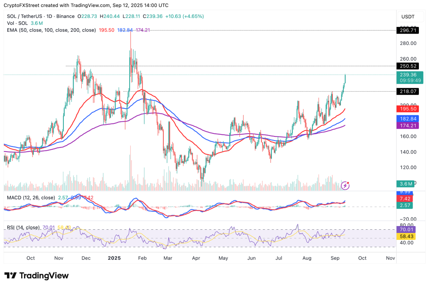Click the Sep month label on the timeline
The width and height of the screenshot is (428, 287).
tap(335, 258)
